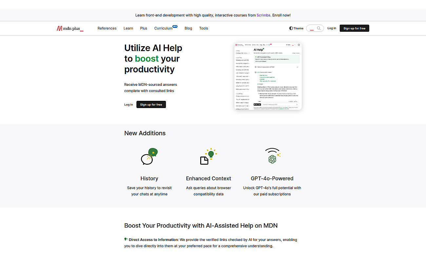Image resolution: width=426 pixels, height=258 pixels.
Task: Open the Tools menu
Action: pos(203,28)
